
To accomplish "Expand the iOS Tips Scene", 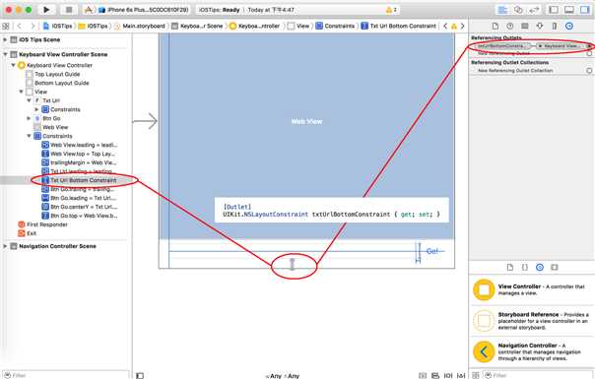I will [5, 39].
